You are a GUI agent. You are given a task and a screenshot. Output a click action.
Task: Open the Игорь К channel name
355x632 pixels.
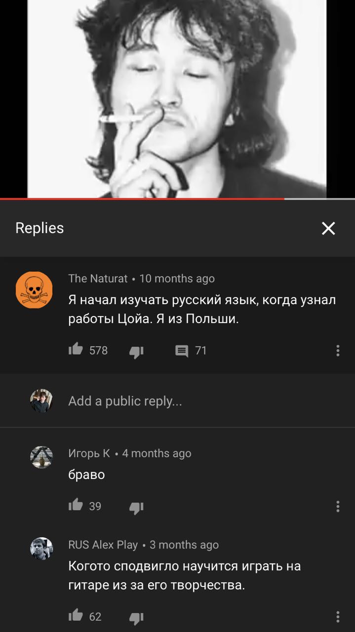tap(89, 453)
